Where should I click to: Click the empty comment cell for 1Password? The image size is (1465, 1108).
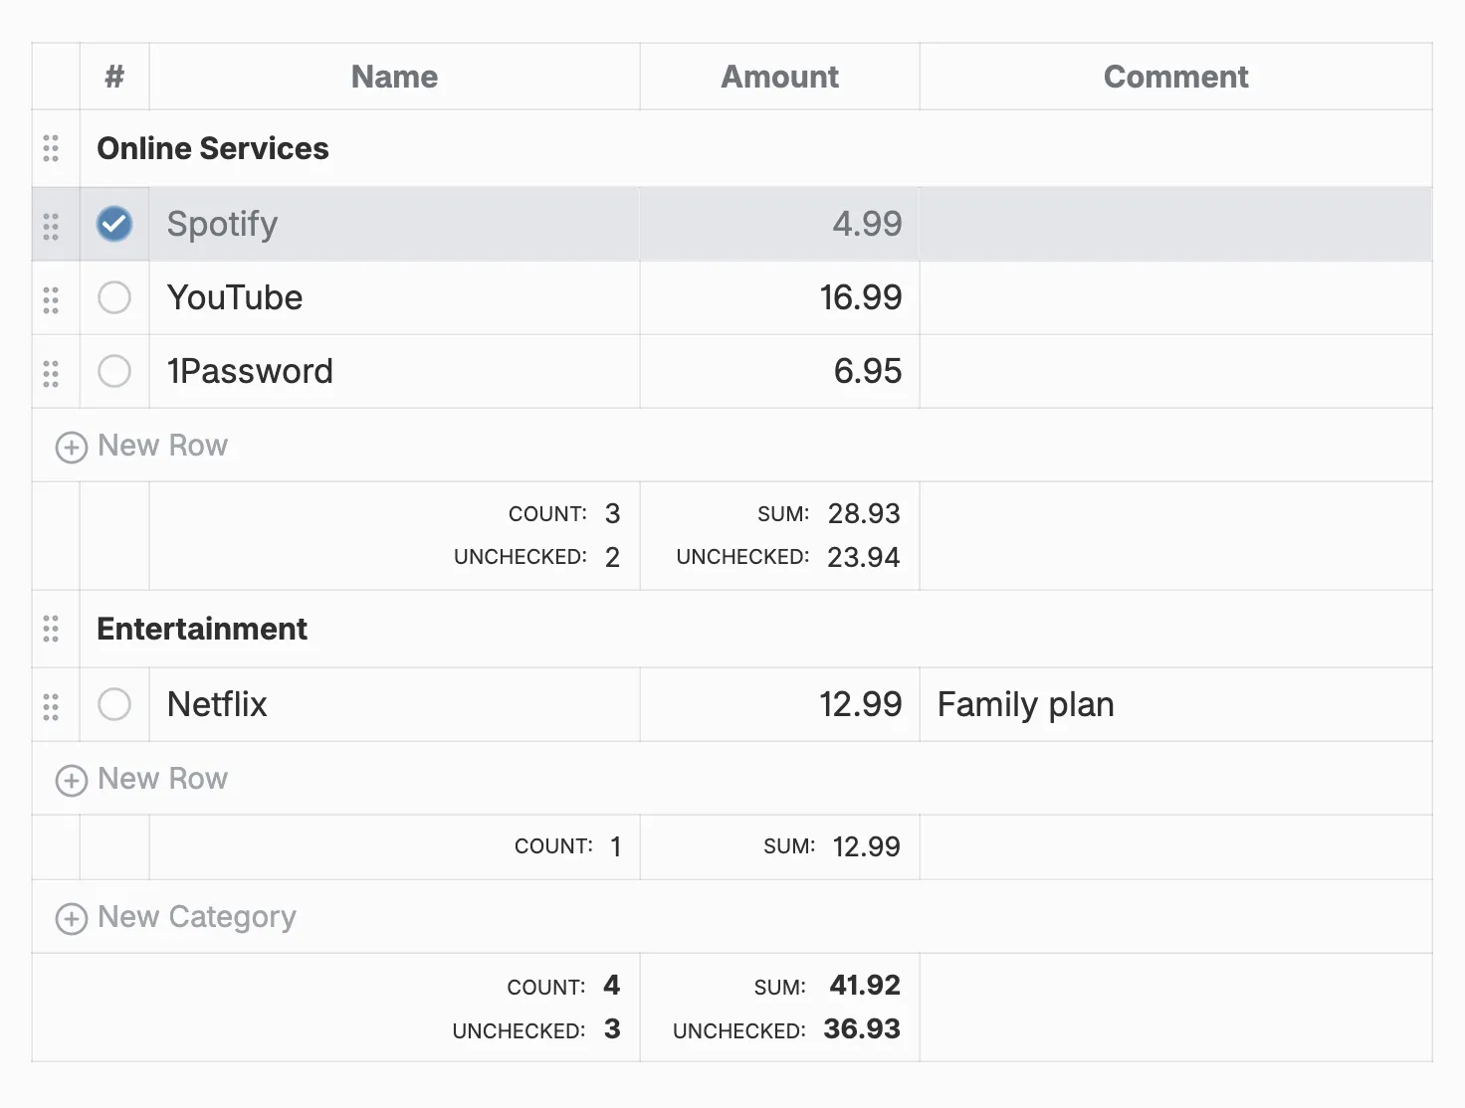[x=1175, y=371]
